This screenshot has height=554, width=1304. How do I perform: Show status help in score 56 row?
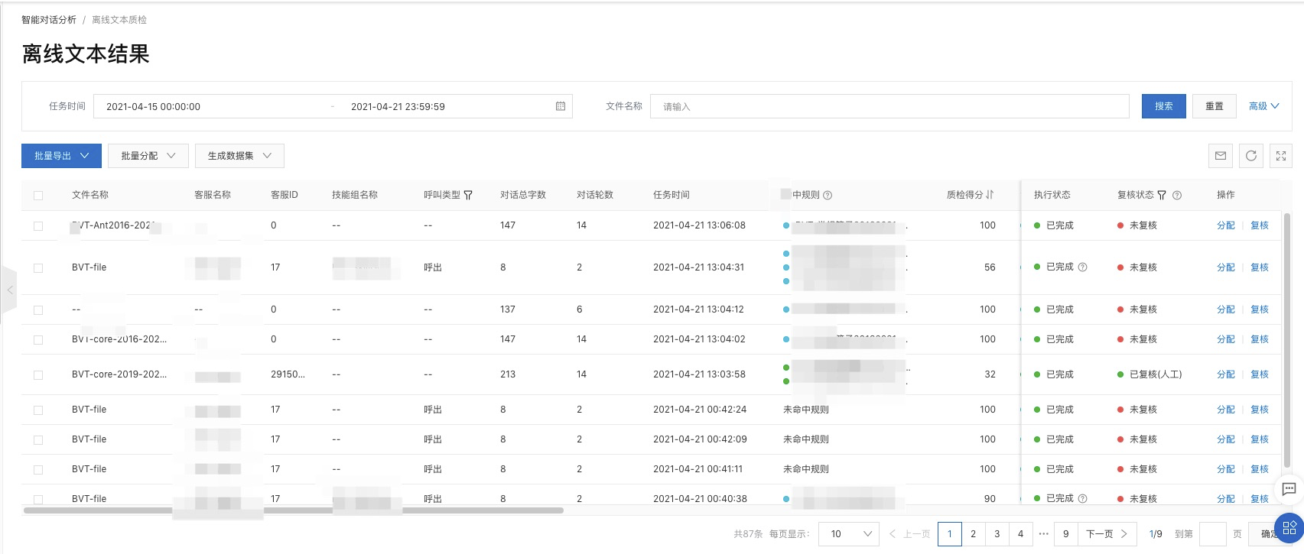[x=1082, y=267]
